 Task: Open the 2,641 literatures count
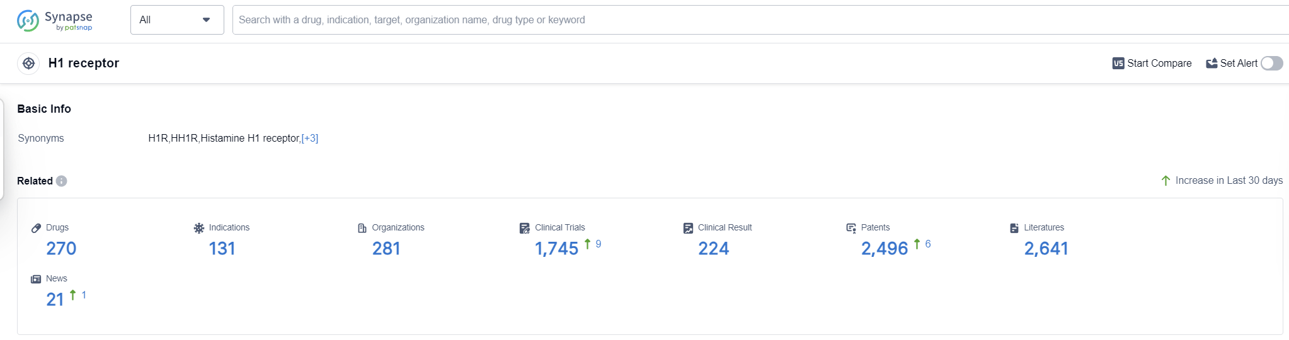point(1046,249)
